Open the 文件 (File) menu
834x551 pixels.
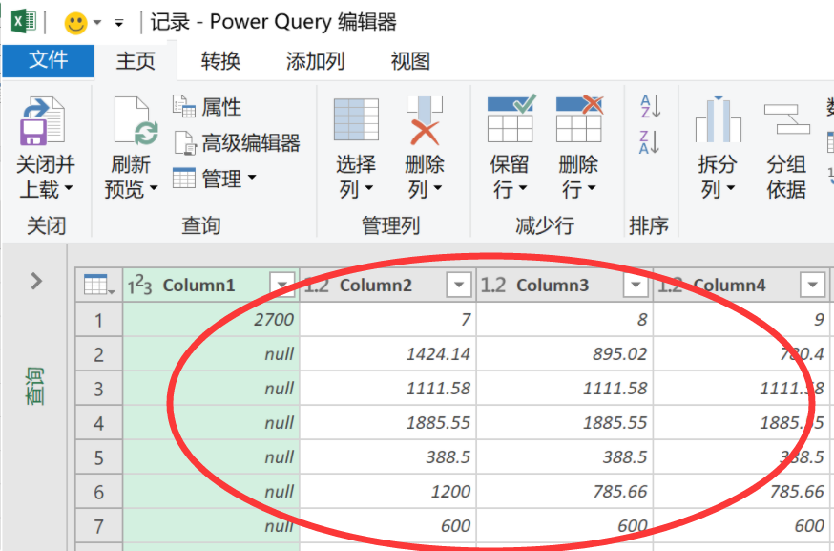pos(48,61)
